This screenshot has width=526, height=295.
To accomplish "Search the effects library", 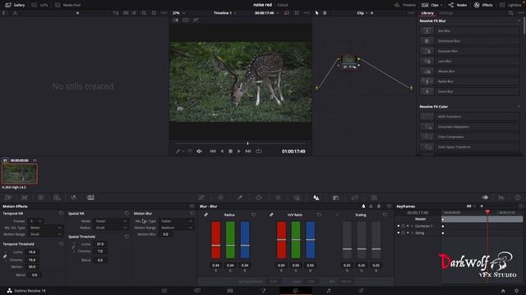I will coord(510,13).
